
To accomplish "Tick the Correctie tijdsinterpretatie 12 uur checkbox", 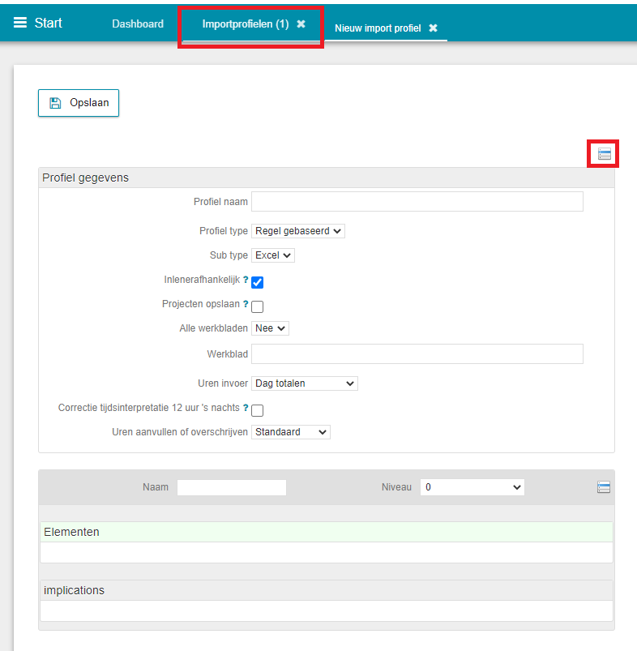I will (x=258, y=411).
